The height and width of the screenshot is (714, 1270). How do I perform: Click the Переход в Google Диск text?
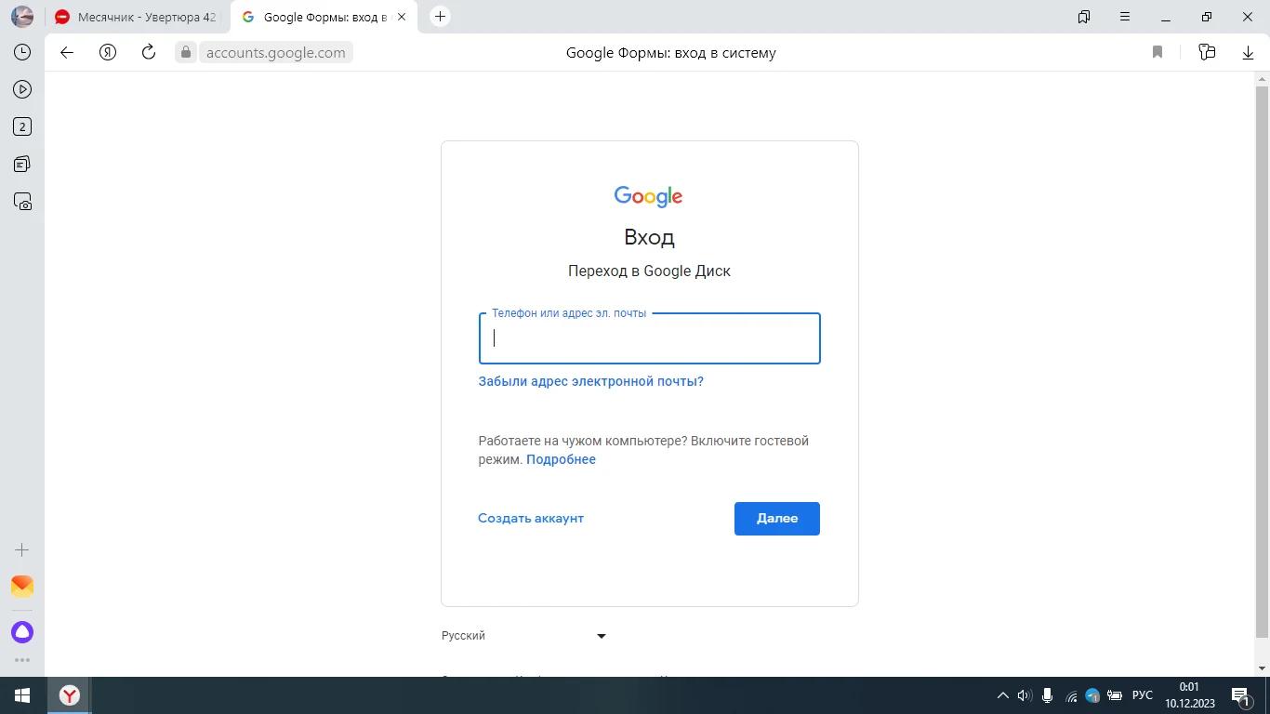coord(649,271)
